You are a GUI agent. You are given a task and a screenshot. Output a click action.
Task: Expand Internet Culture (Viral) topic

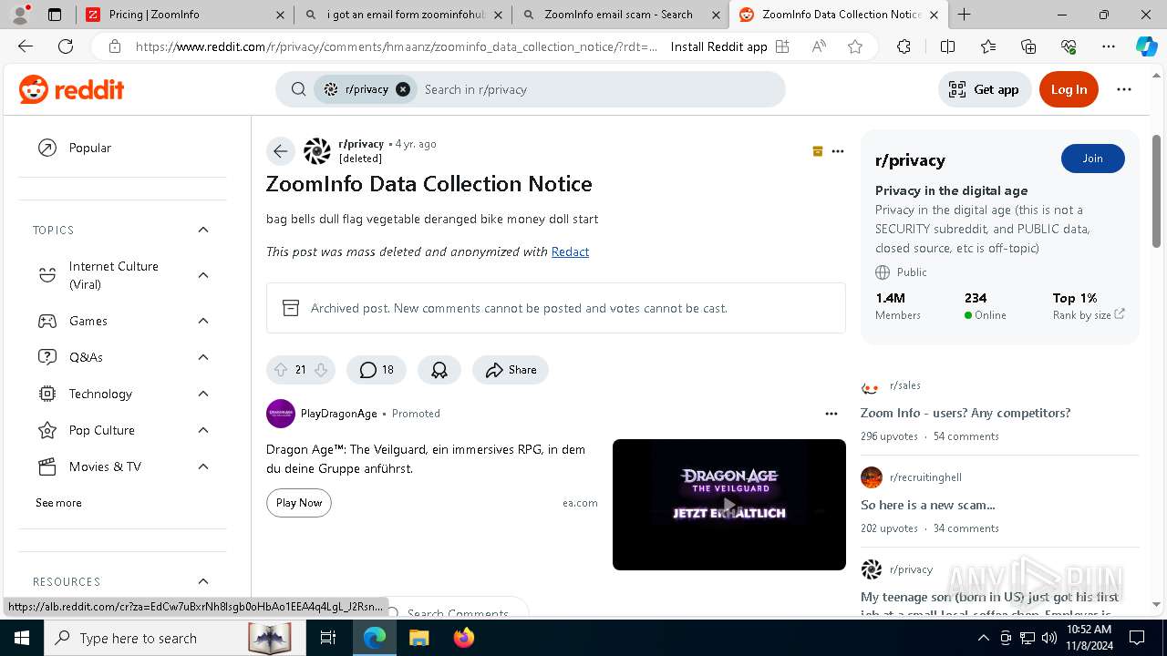tap(203, 275)
